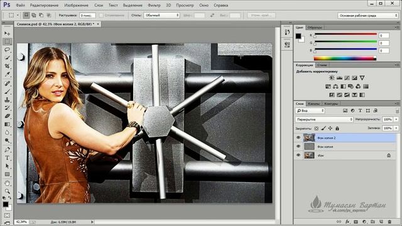Add a Photo Filter adjustment

350,87
